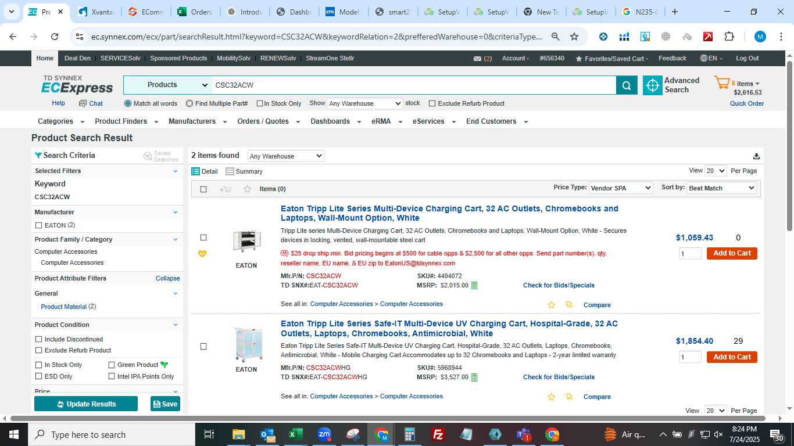This screenshot has width=794, height=446.
Task: Open the Manufacturers menu
Action: click(x=198, y=121)
